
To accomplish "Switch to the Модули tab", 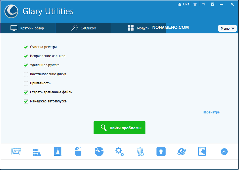I will click(x=138, y=28).
